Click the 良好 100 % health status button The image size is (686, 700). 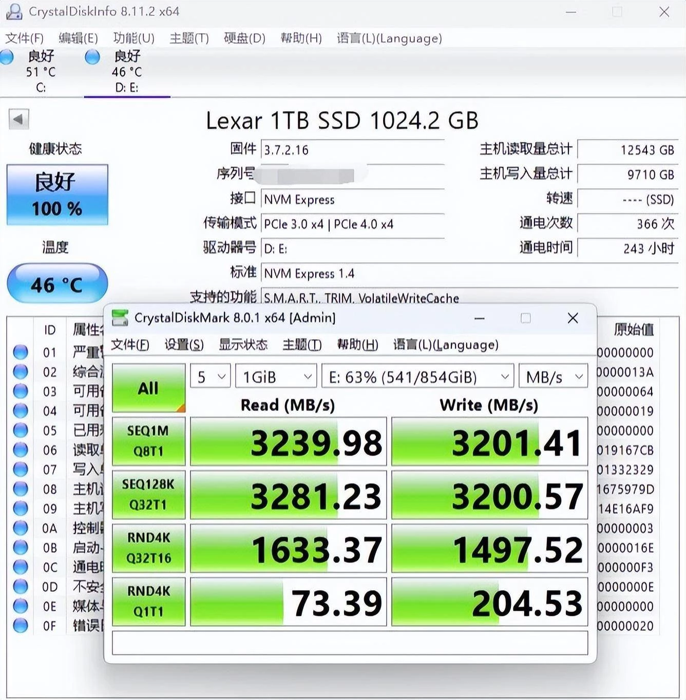[x=58, y=195]
